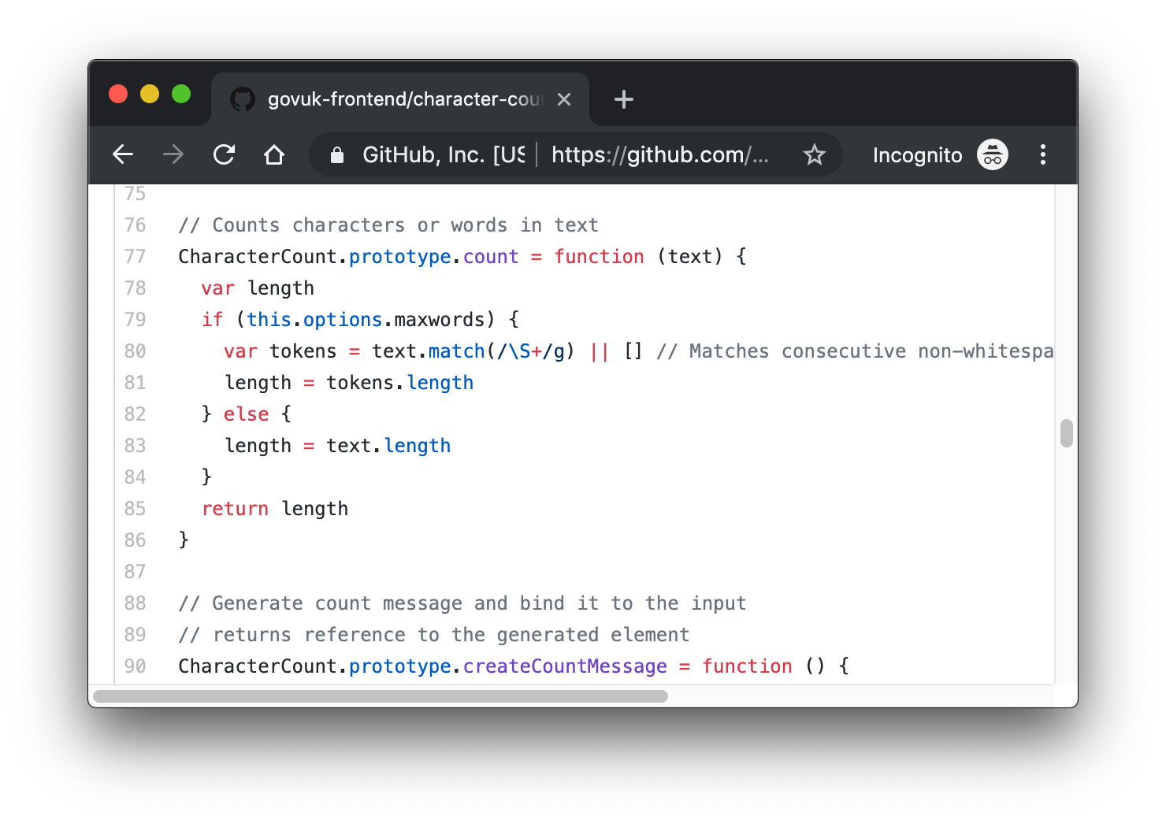1166x824 pixels.
Task: Click 'options' in this.options.maxwords
Action: pyautogui.click(x=343, y=320)
